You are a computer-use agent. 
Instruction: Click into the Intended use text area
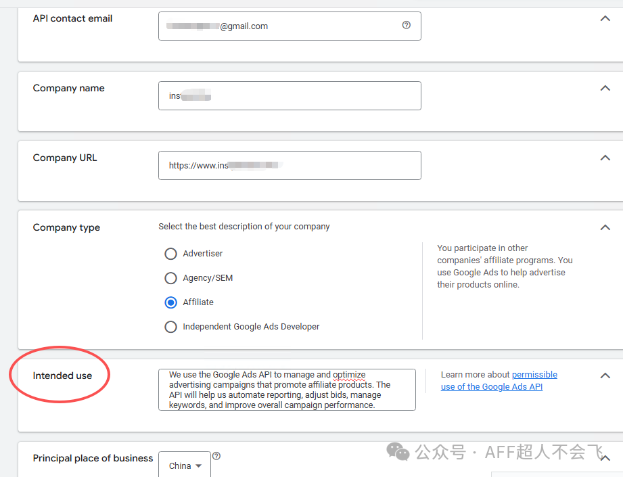click(287, 390)
